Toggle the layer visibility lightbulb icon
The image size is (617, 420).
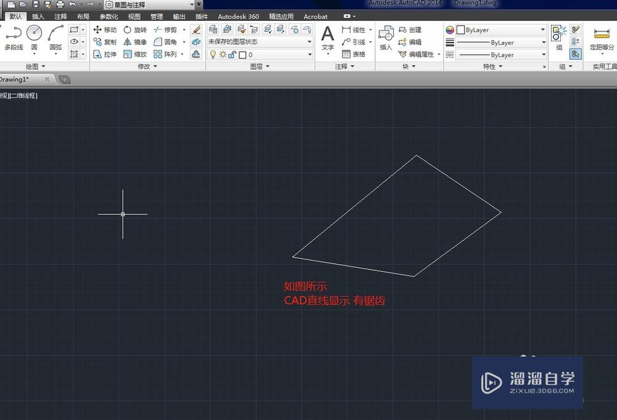pyautogui.click(x=213, y=54)
